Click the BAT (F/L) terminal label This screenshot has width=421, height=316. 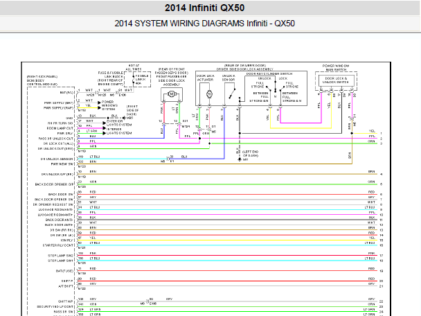click(x=66, y=93)
